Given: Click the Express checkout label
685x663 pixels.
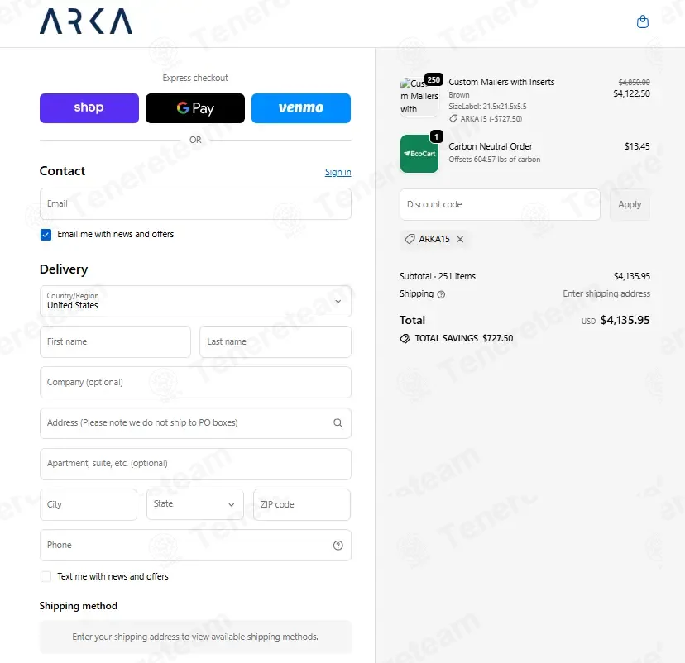Looking at the screenshot, I should coord(195,78).
